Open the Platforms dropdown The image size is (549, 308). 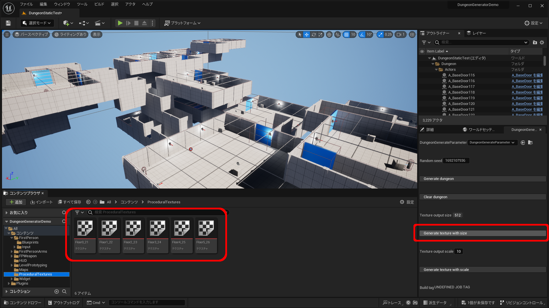point(182,23)
